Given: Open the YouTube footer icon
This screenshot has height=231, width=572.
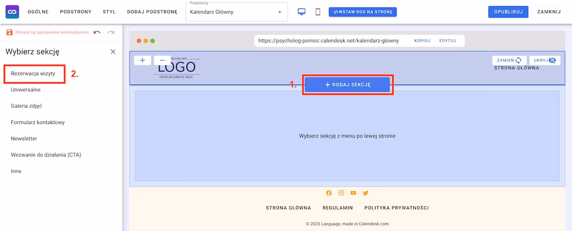Looking at the screenshot, I should coord(353,193).
